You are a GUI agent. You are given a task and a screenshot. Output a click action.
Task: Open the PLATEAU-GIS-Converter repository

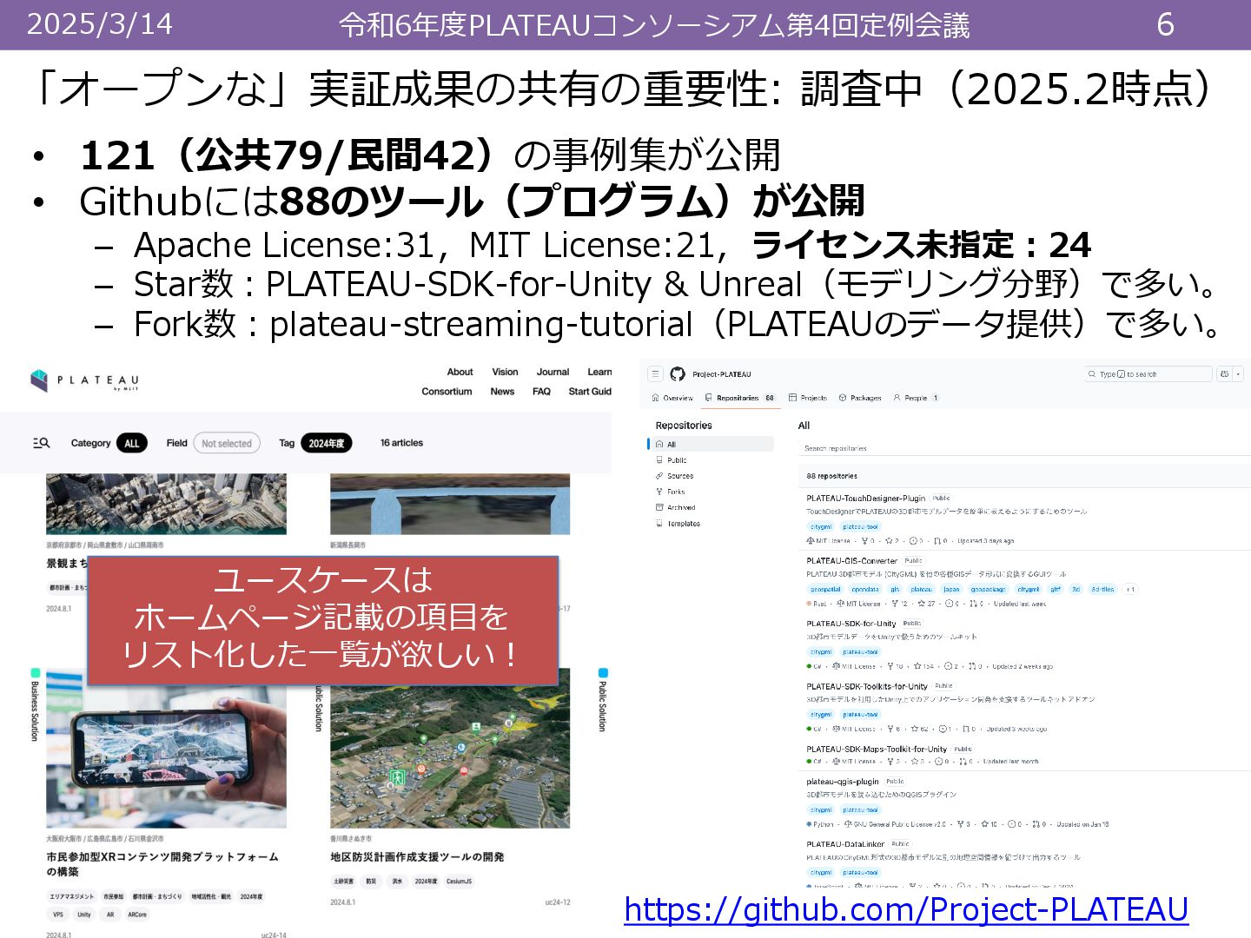pyautogui.click(x=851, y=561)
